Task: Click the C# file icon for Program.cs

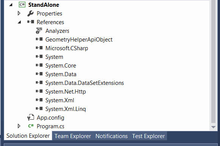Action: pos(31,126)
